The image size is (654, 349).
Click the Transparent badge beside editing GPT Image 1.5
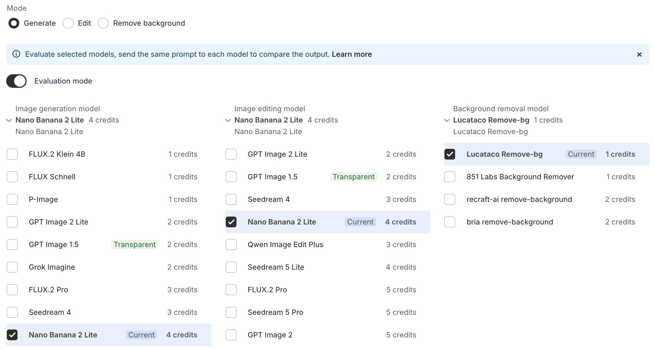(354, 177)
